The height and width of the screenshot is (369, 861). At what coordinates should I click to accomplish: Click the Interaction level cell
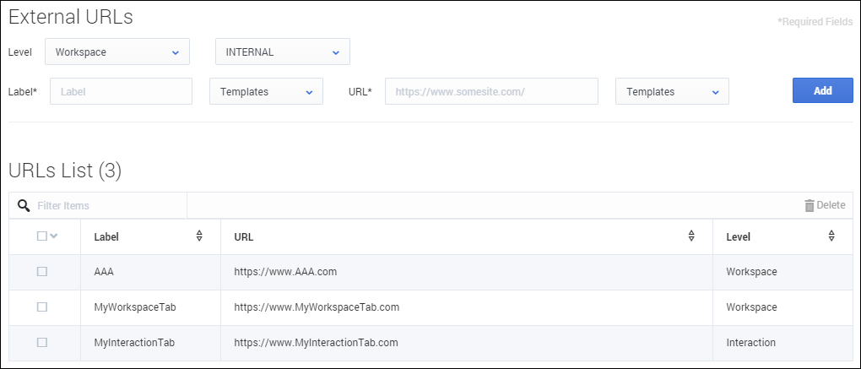pyautogui.click(x=750, y=343)
